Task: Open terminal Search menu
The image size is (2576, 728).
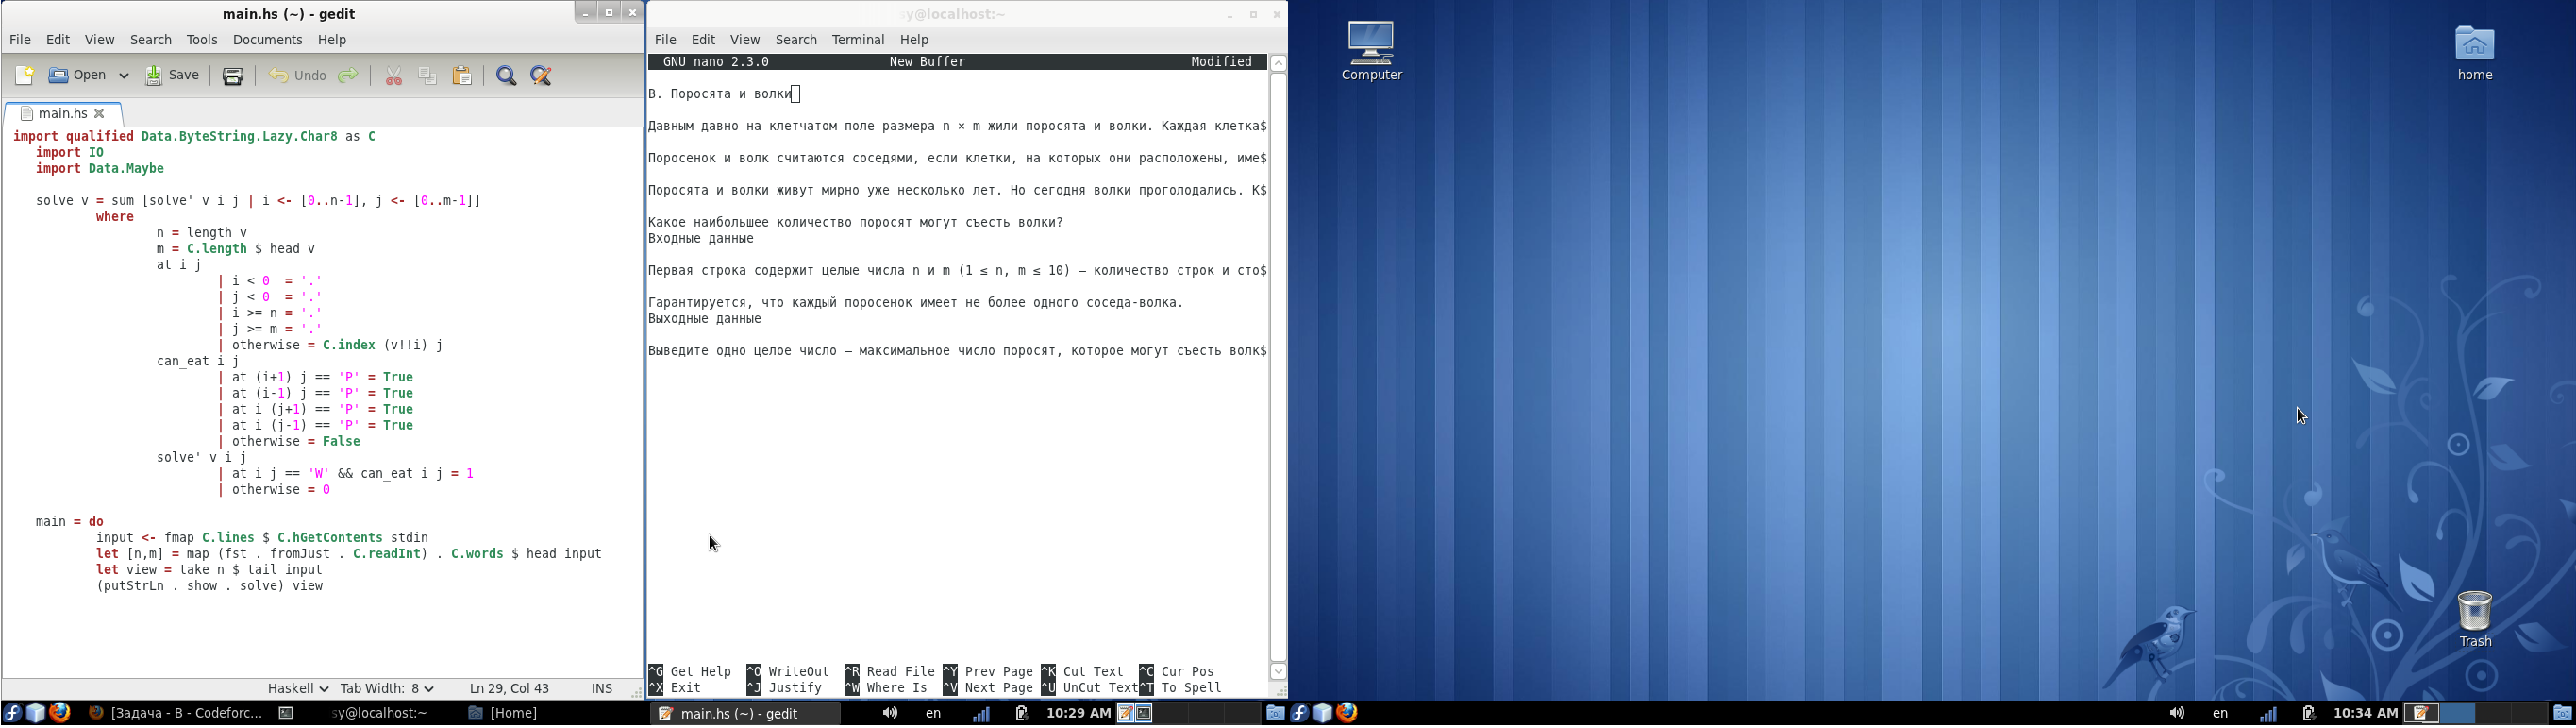Action: click(x=797, y=40)
